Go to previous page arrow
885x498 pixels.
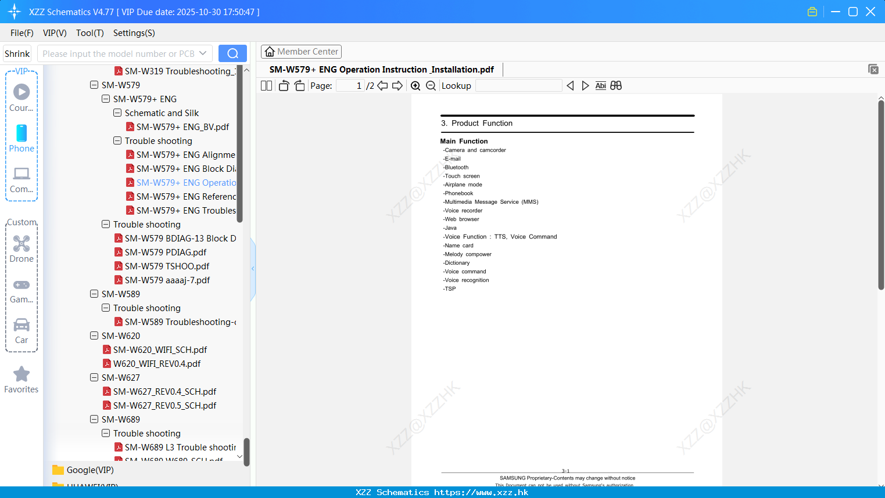pos(382,85)
